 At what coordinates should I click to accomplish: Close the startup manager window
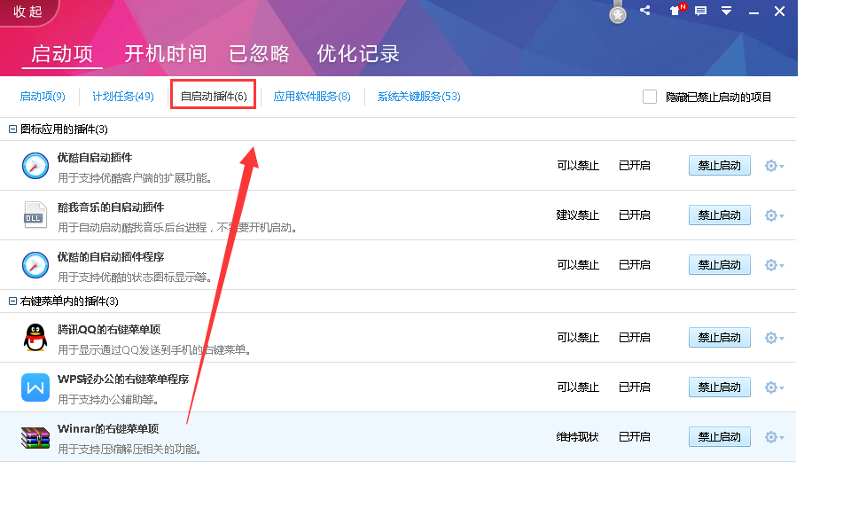(779, 11)
